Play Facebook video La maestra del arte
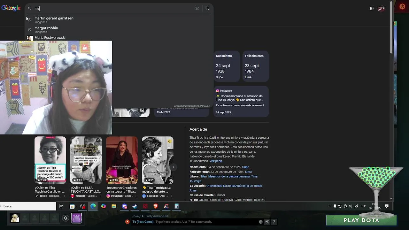The image size is (409, 230). 158,160
